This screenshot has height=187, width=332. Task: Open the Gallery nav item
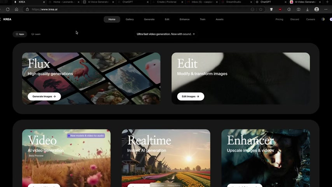[129, 19]
